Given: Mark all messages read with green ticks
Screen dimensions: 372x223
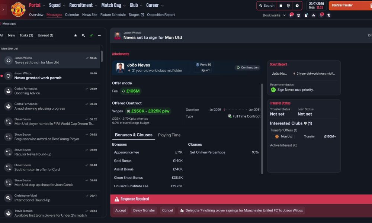Looking at the screenshot, I should tap(92, 35).
